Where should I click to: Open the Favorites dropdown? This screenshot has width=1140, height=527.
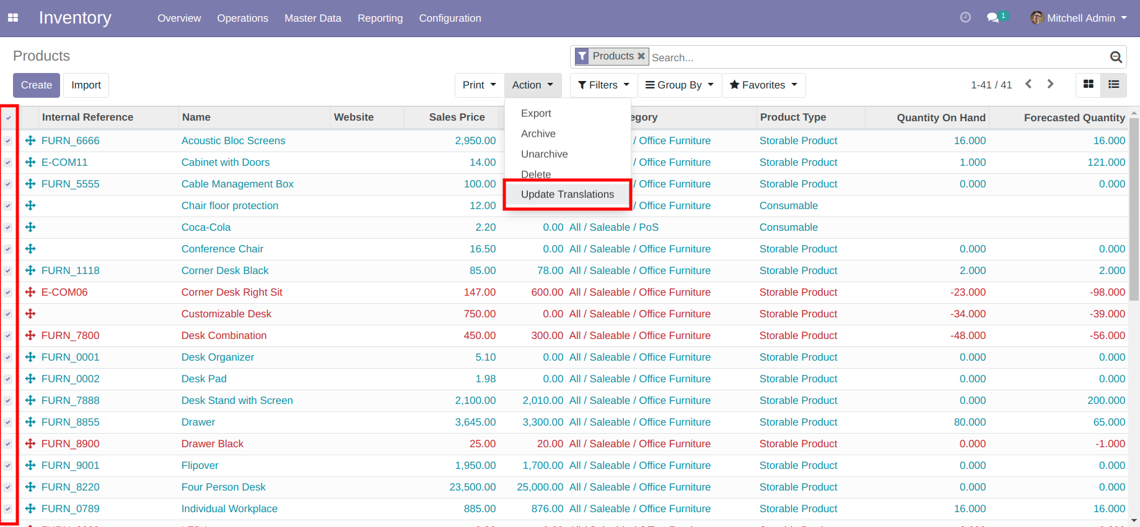763,85
